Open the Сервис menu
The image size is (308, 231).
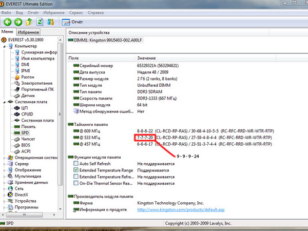coord(76,12)
